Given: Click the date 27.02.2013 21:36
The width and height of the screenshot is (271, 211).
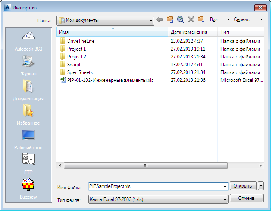Looking at the screenshot, I should pos(188,80).
